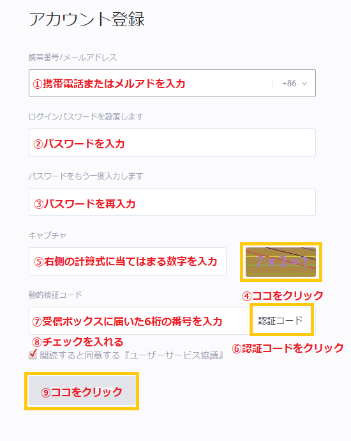Open the ユーザーサービス協議 link
Image resolution: width=351 pixels, height=441 pixels.
click(174, 355)
